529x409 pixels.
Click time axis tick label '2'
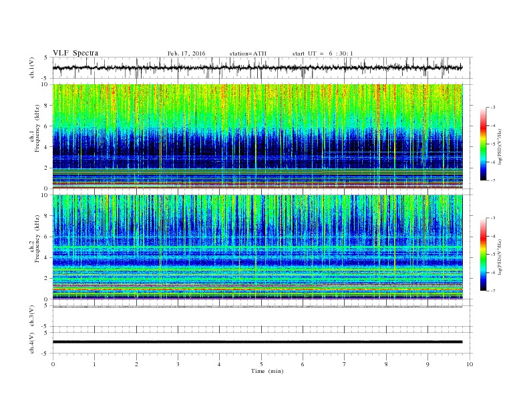click(136, 364)
